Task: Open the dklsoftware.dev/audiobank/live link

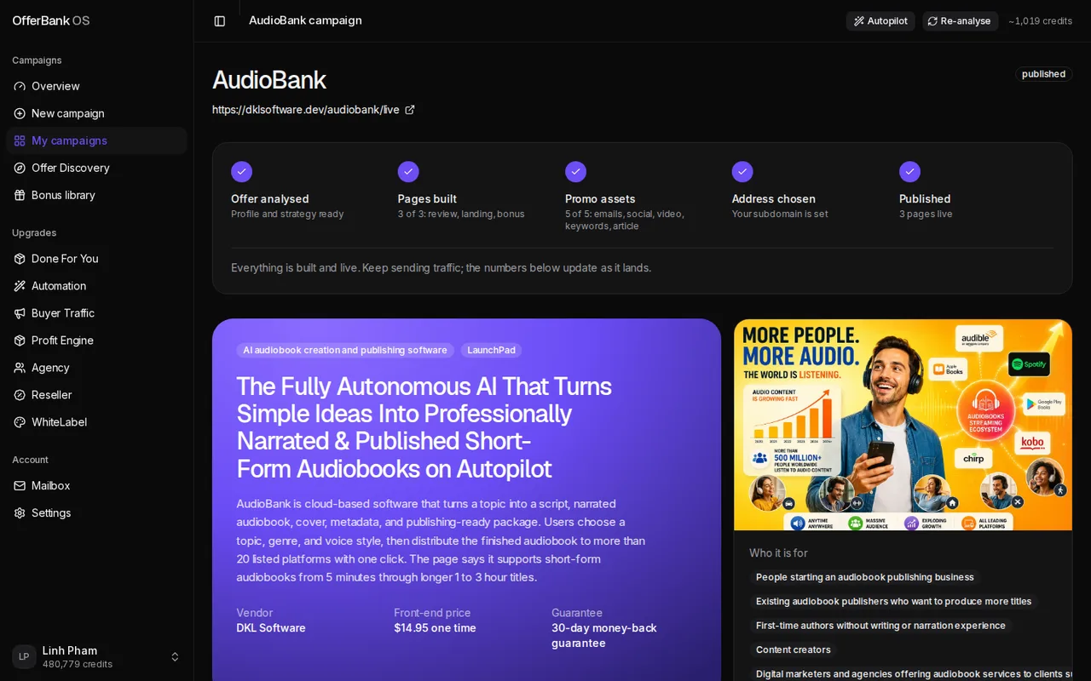Action: pos(306,110)
